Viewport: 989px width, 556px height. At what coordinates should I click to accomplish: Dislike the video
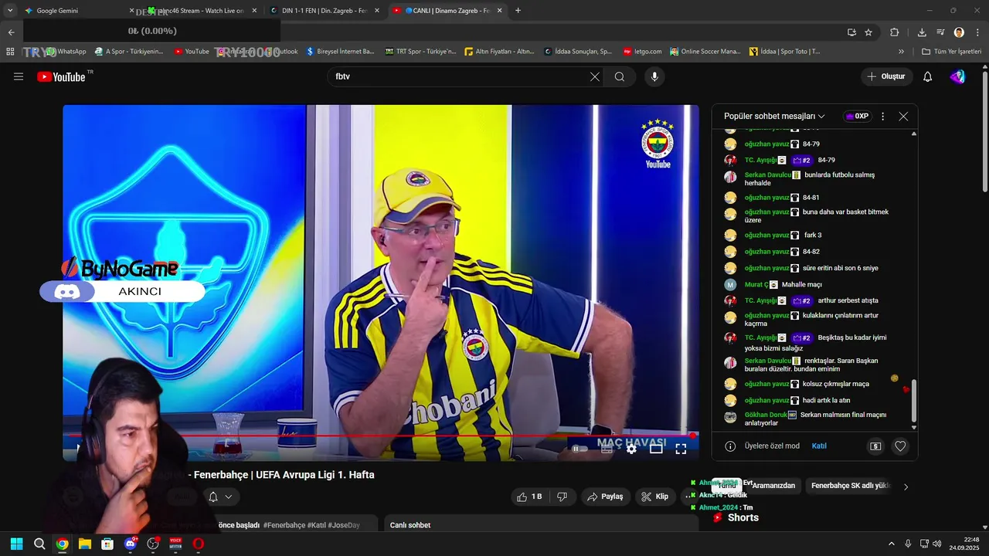(x=562, y=497)
